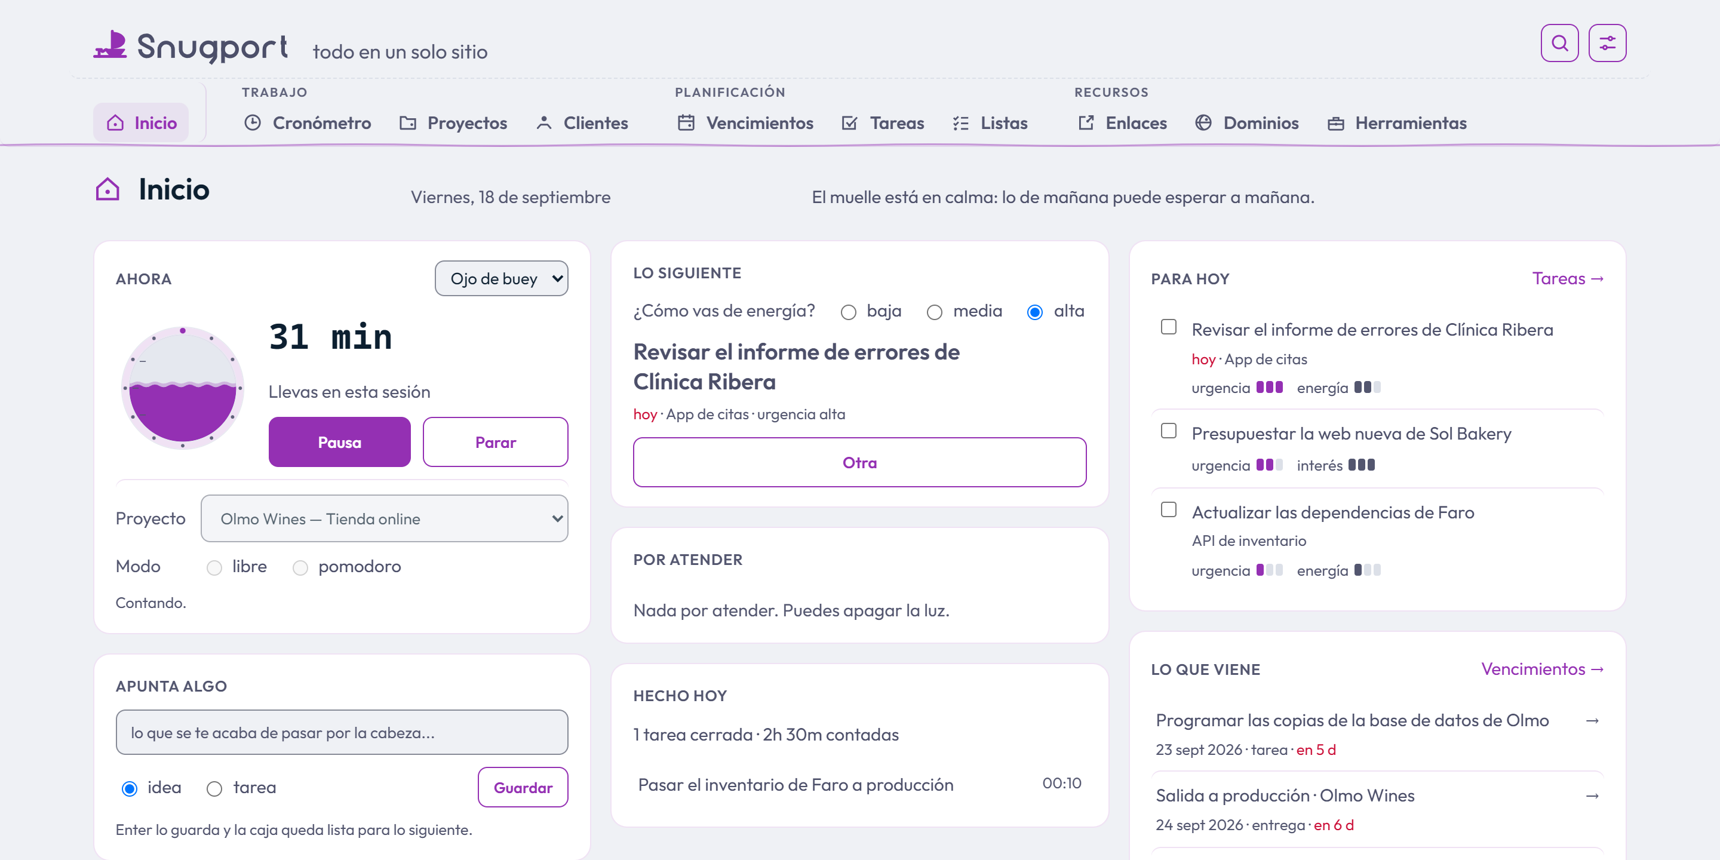
Task: Focus the 'lo que se te acaba de pasar' input
Action: pos(342,732)
